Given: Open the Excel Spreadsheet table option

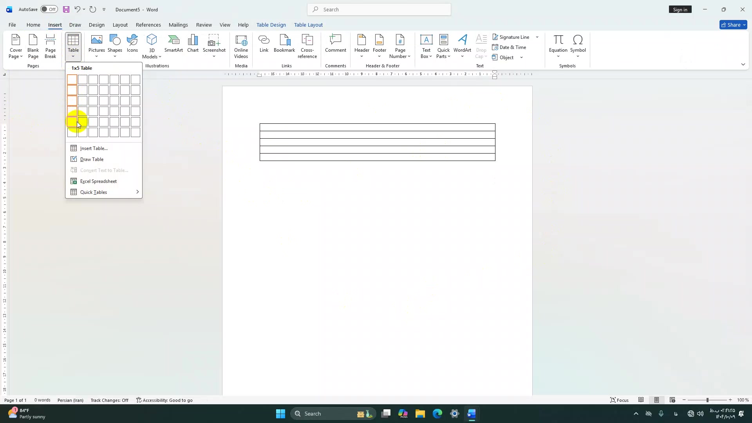Looking at the screenshot, I should click(98, 181).
